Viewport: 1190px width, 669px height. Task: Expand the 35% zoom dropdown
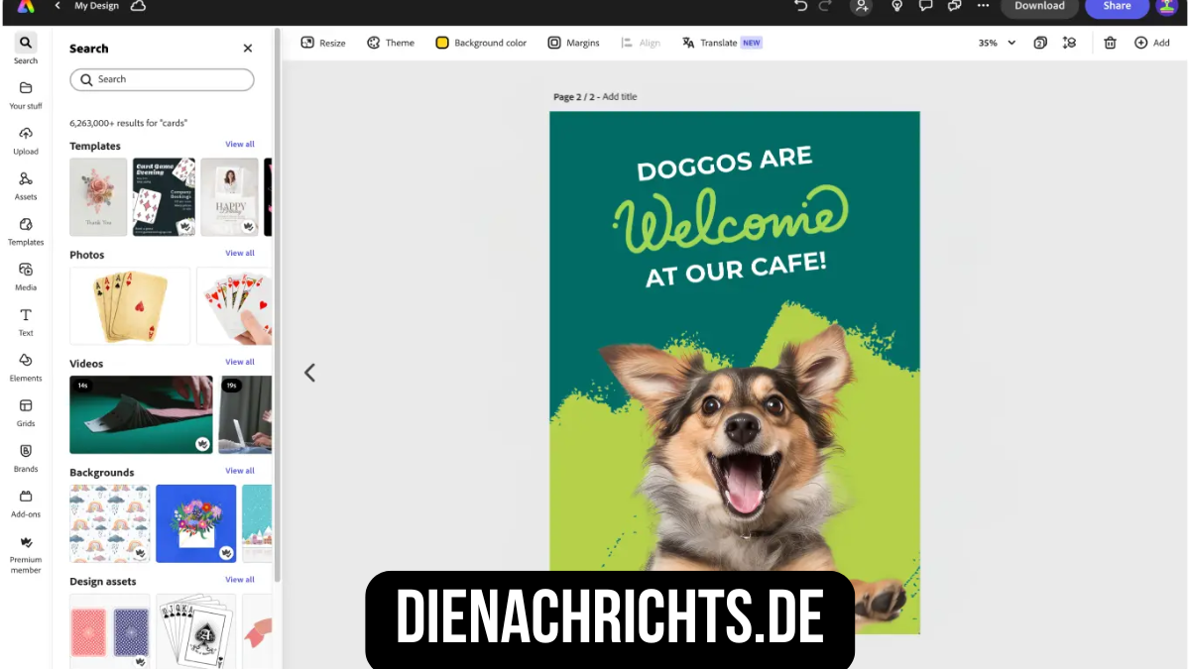tap(997, 43)
